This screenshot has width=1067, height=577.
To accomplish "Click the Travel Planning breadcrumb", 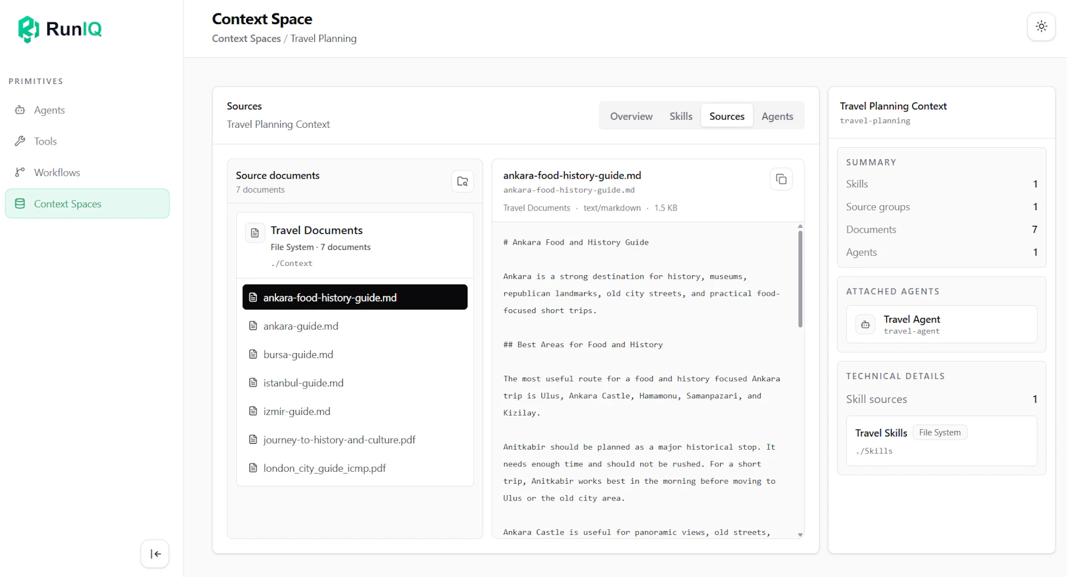I will coord(323,39).
